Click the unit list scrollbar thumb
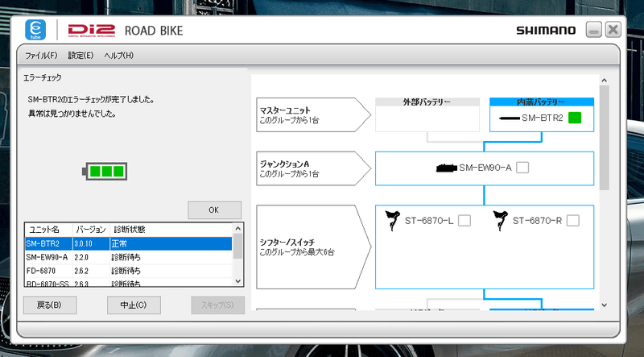 coord(237,246)
